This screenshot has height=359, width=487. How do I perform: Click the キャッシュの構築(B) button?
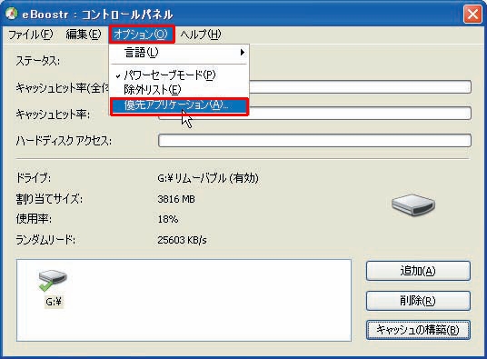click(418, 330)
